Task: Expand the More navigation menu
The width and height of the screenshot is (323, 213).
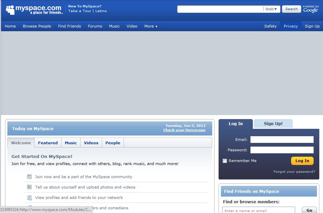Action: [150, 26]
